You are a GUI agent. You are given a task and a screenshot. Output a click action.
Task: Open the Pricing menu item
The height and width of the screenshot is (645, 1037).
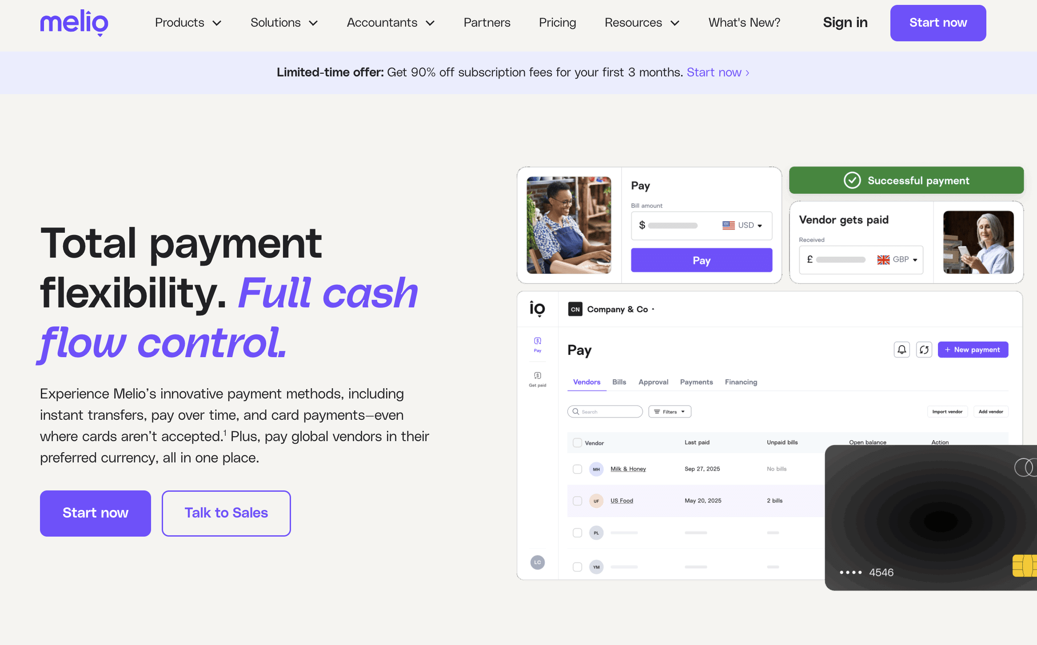(x=557, y=23)
